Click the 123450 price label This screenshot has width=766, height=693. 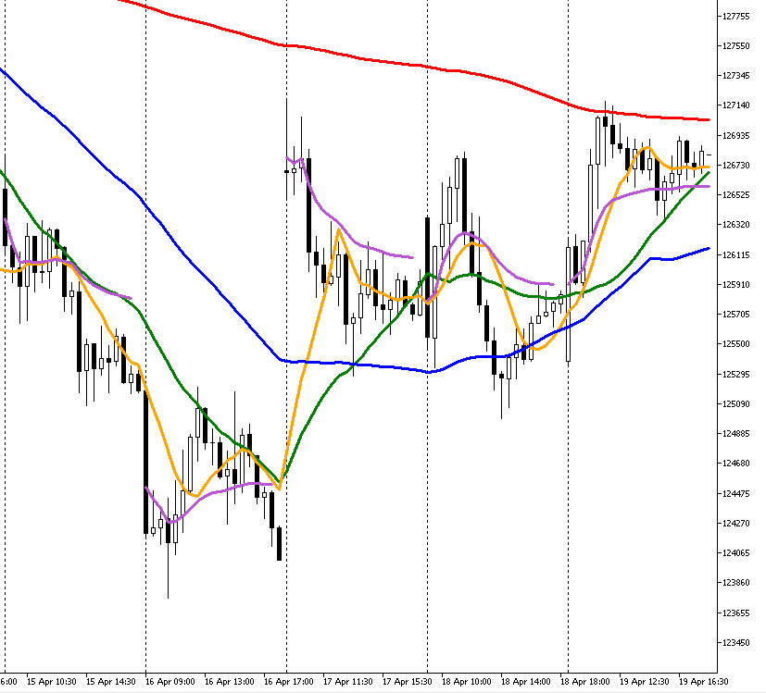(x=735, y=643)
